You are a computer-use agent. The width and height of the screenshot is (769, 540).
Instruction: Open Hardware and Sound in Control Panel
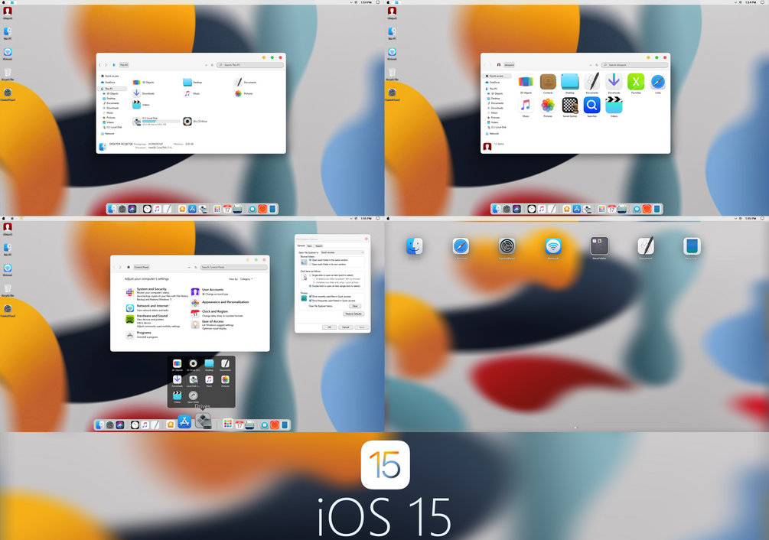[152, 316]
